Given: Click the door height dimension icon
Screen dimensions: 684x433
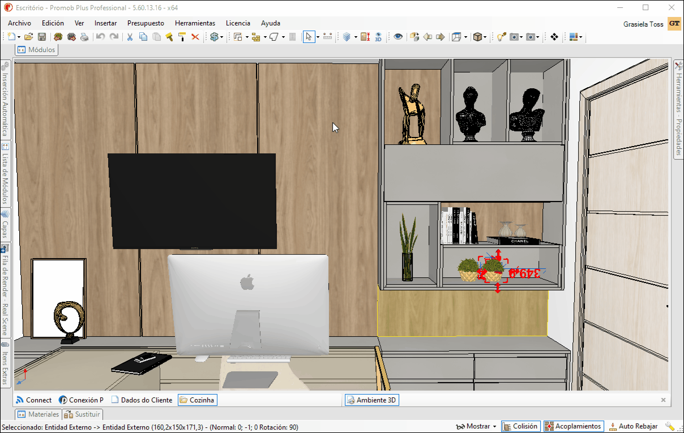Looking at the screenshot, I should pos(365,37).
